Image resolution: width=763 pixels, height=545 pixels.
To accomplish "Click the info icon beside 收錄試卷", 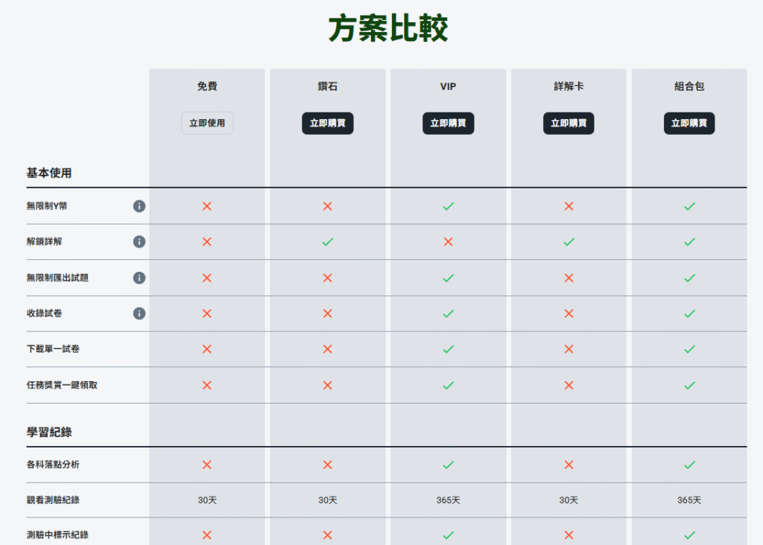I will 139,313.
